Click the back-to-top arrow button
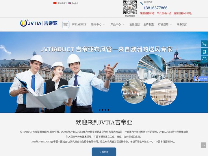This screenshot has width=208, height=156. tap(203, 145)
